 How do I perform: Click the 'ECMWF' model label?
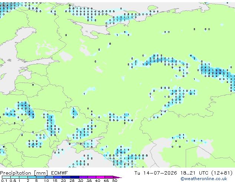tap(60, 173)
